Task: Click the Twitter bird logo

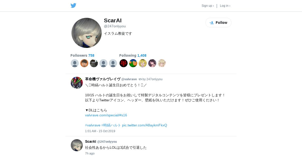Action: 73,6
